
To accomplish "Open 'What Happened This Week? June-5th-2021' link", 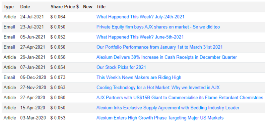I will [140, 37].
